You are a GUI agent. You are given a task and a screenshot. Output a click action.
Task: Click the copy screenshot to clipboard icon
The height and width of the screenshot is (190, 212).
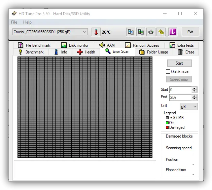click(x=141, y=32)
